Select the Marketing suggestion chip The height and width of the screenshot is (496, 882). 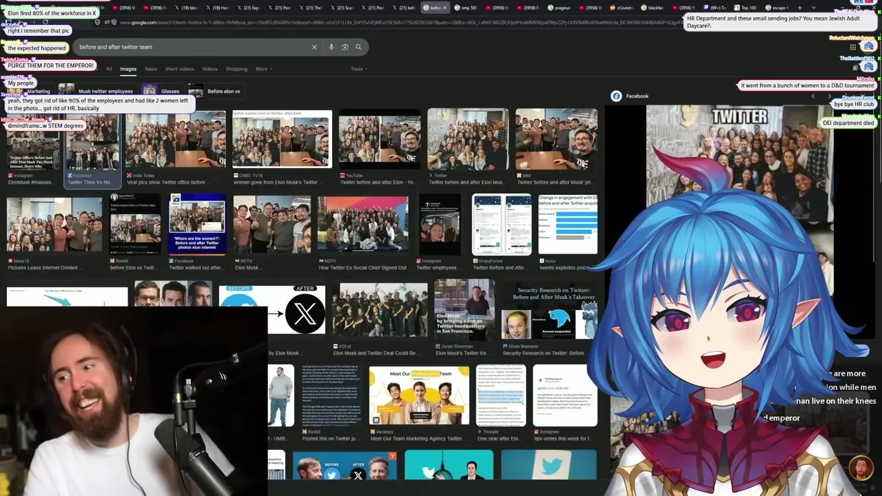coord(30,91)
